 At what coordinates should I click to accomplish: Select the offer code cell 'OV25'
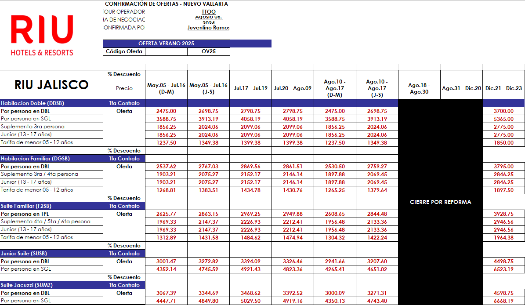[209, 51]
